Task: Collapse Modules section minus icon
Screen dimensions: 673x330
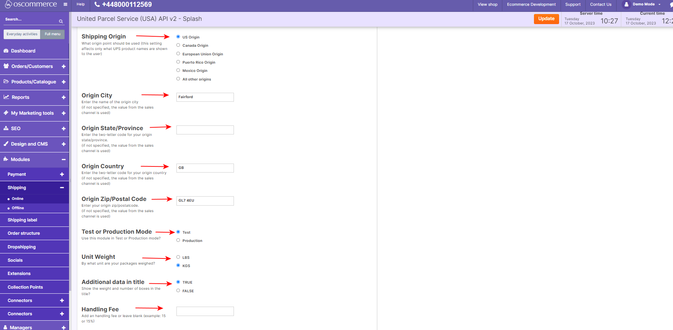Action: [64, 160]
